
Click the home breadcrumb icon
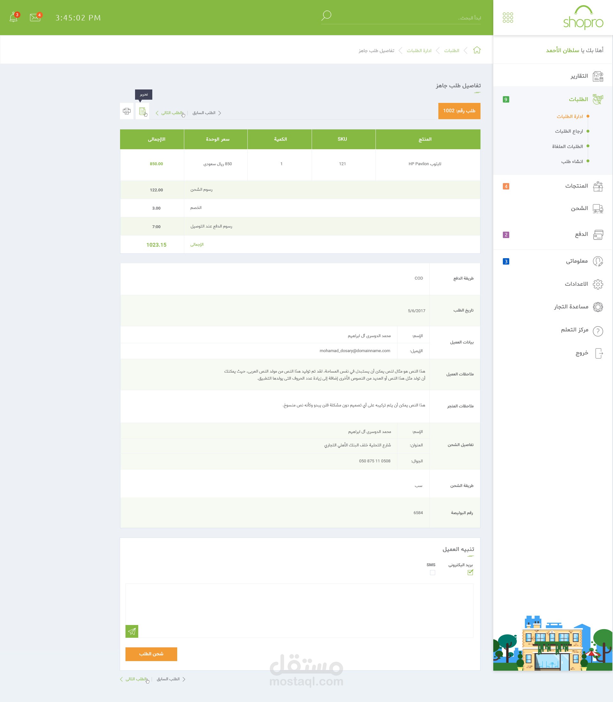[x=477, y=50]
